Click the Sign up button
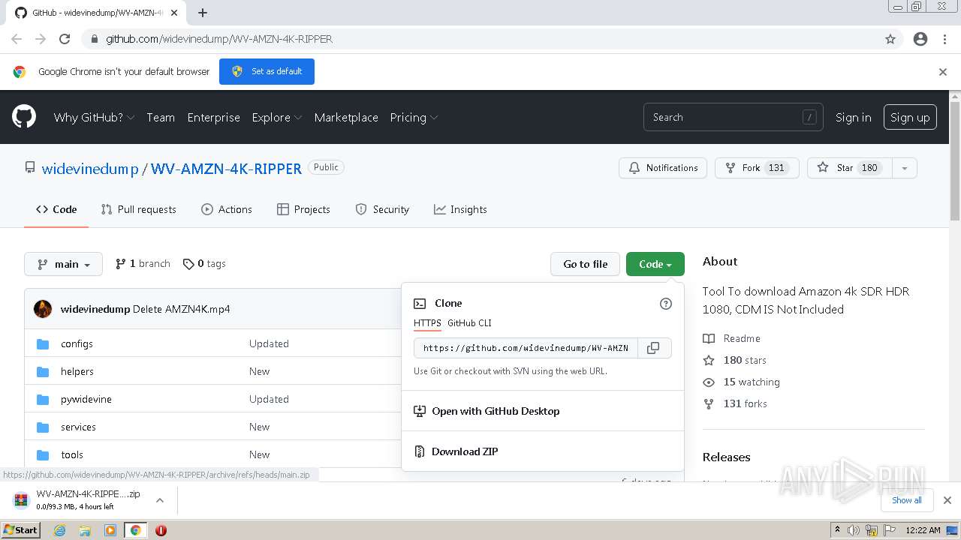 (910, 118)
